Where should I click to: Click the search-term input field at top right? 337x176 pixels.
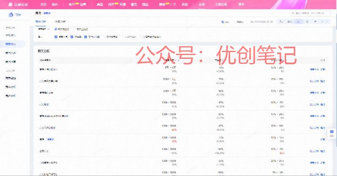(310, 13)
